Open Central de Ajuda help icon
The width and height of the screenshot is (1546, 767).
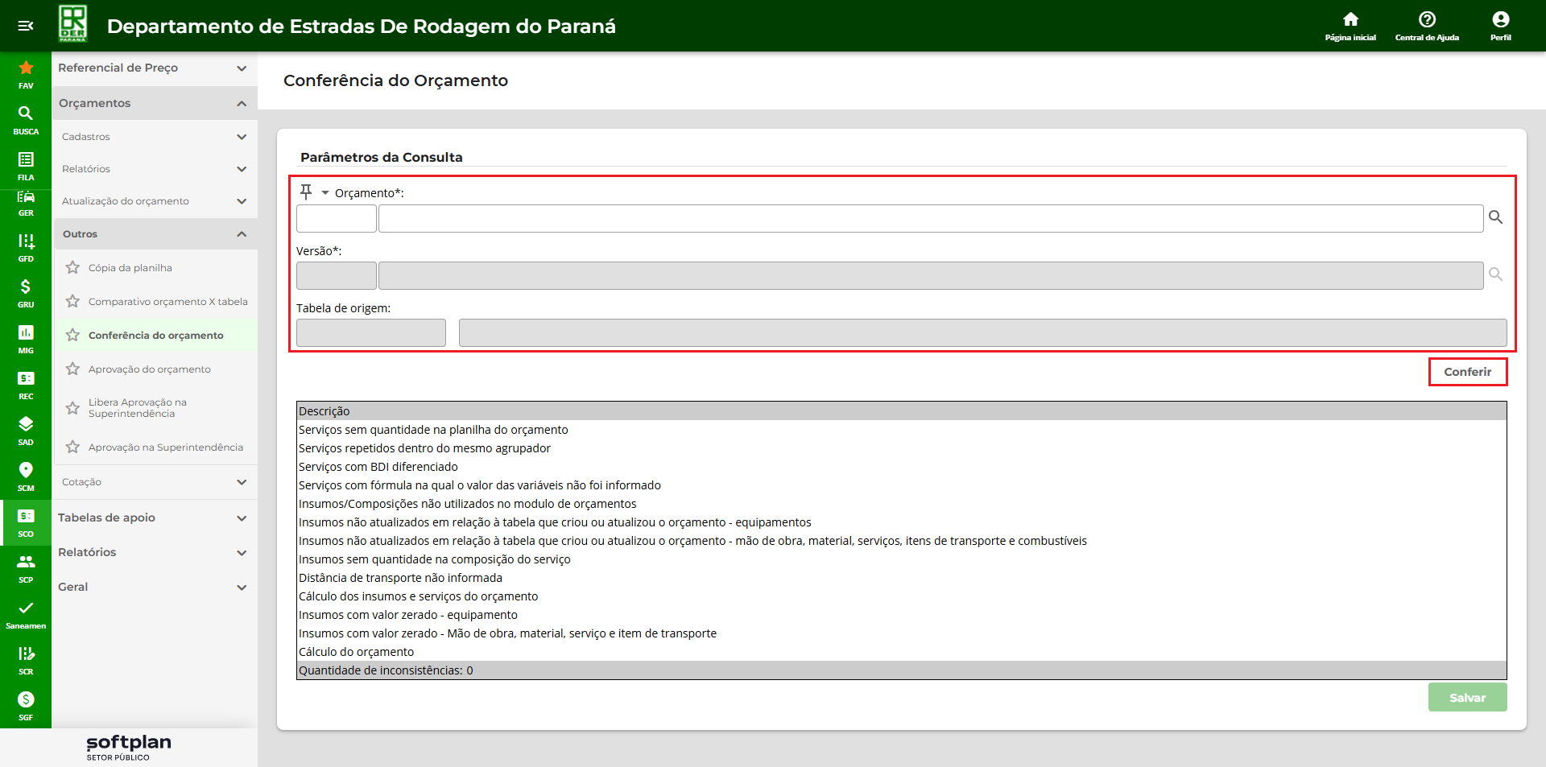click(1427, 25)
